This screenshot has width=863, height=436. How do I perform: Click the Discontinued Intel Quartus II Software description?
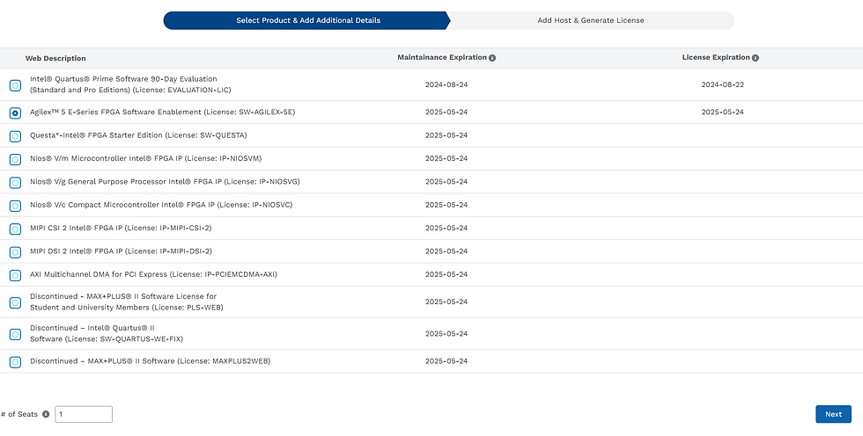[x=107, y=333]
